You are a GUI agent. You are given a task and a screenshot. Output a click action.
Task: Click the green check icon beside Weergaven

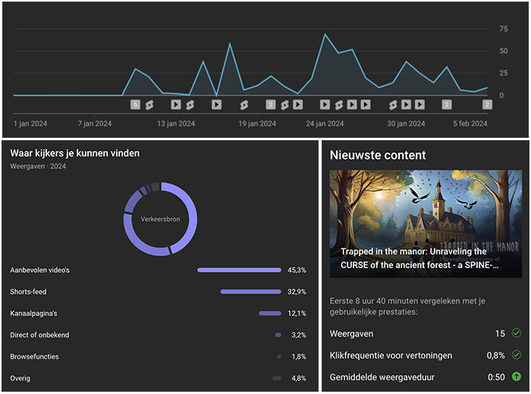click(x=517, y=333)
